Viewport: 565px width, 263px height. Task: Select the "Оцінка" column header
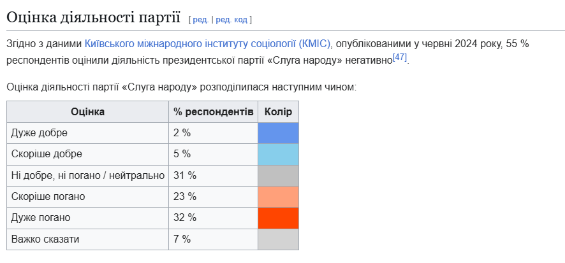87,112
